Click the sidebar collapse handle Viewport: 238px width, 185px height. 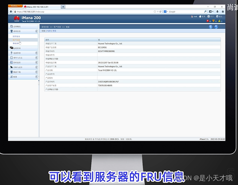[x=39, y=81]
